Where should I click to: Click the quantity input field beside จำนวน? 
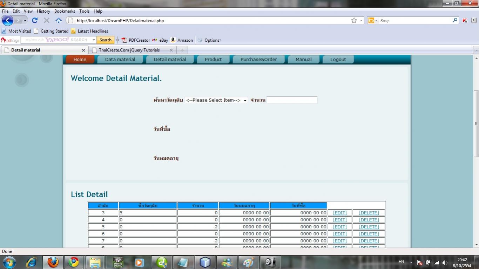[x=292, y=100]
